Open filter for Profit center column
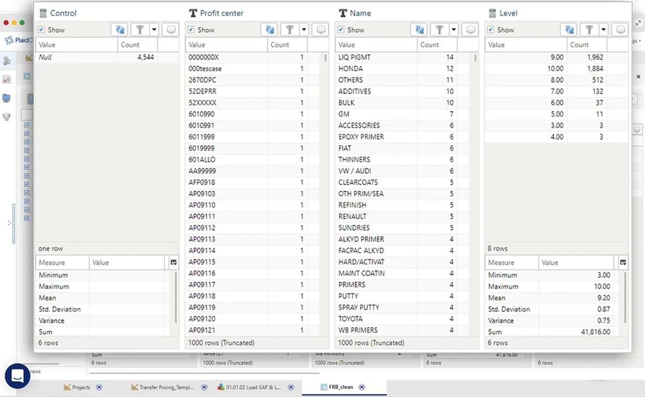 (290, 30)
